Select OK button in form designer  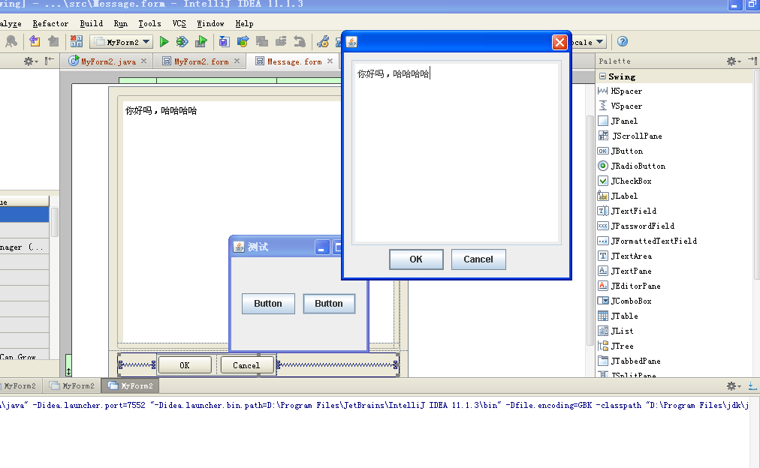click(185, 365)
